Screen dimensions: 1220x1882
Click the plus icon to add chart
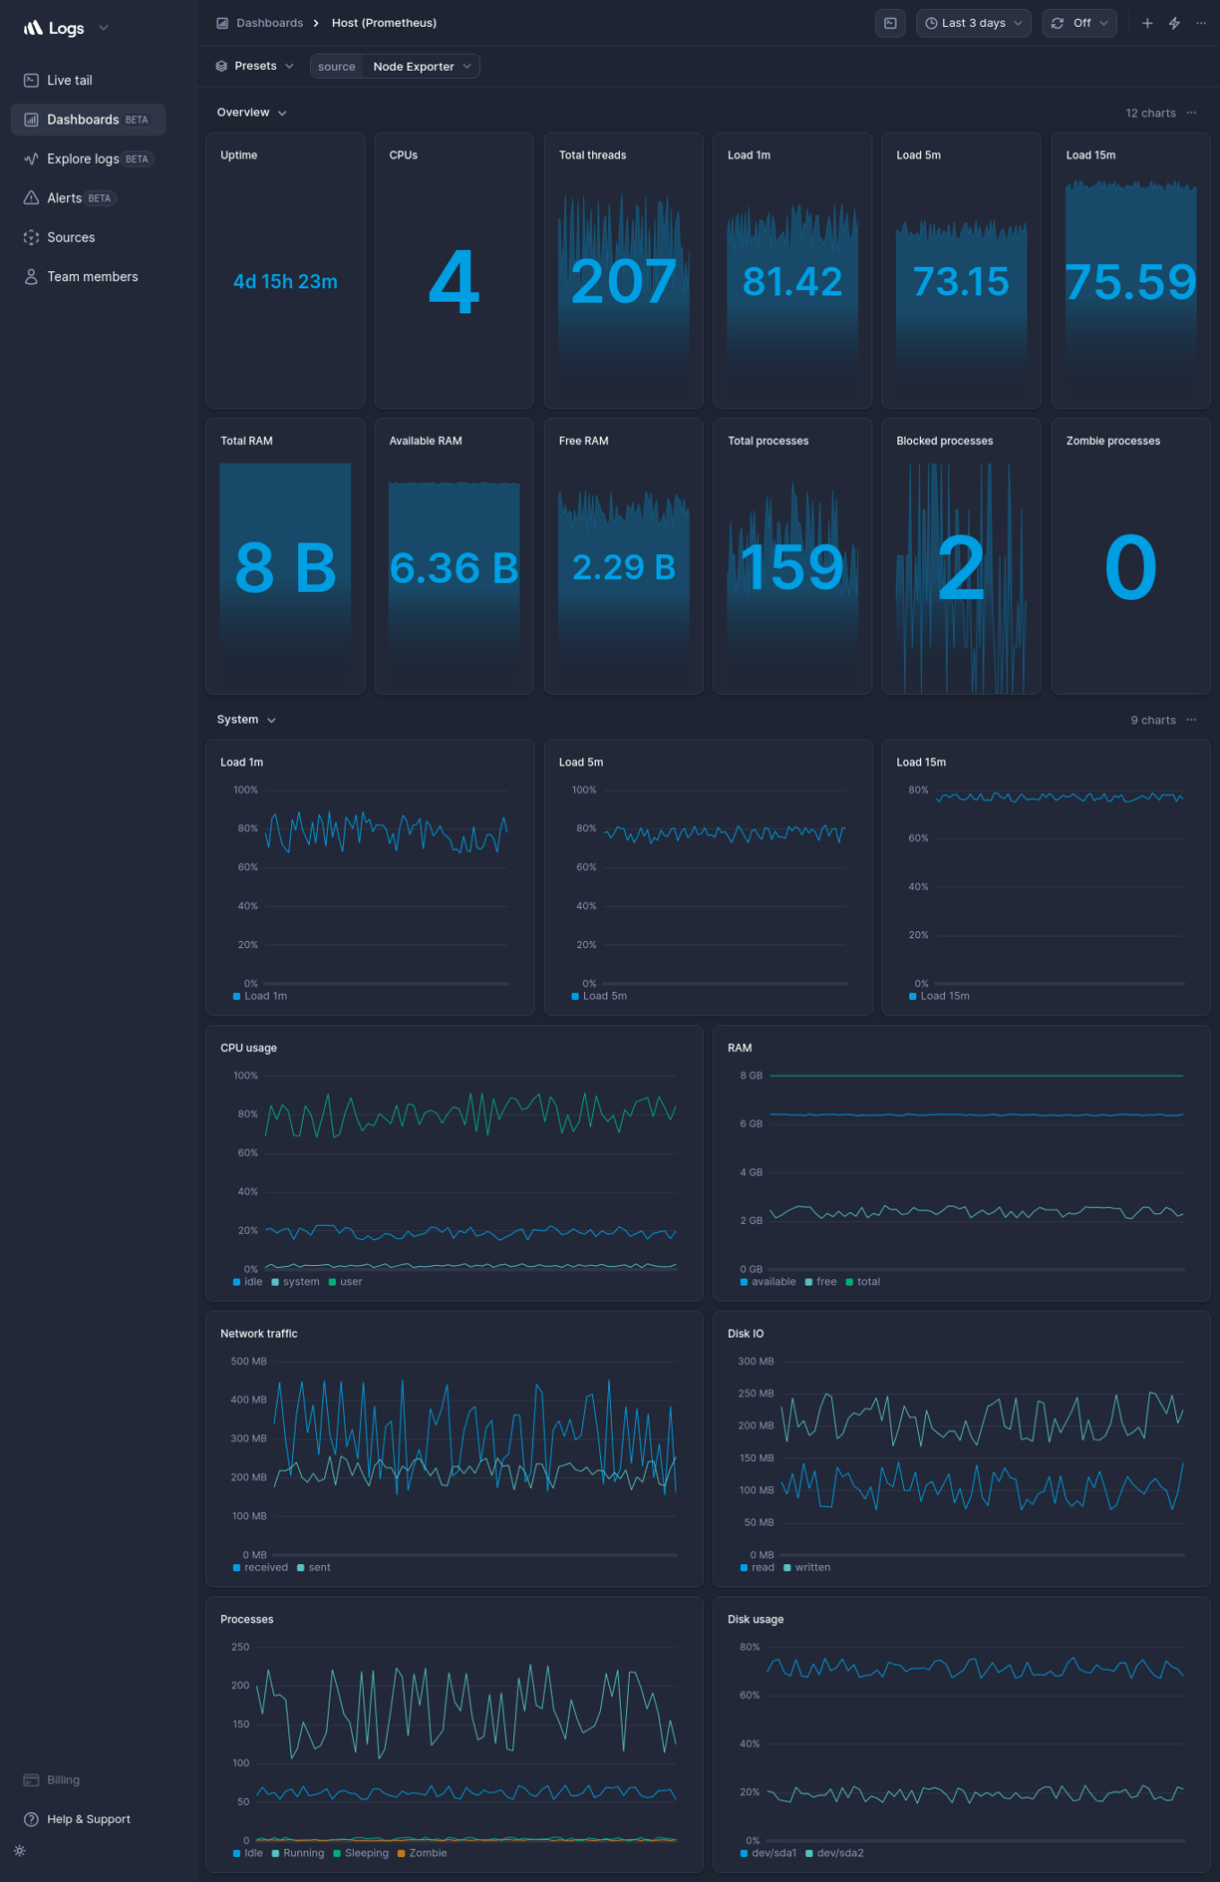pos(1147,23)
